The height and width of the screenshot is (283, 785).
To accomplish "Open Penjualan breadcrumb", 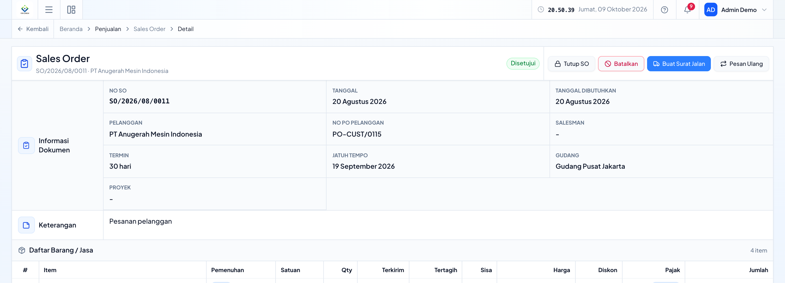I will (108, 29).
